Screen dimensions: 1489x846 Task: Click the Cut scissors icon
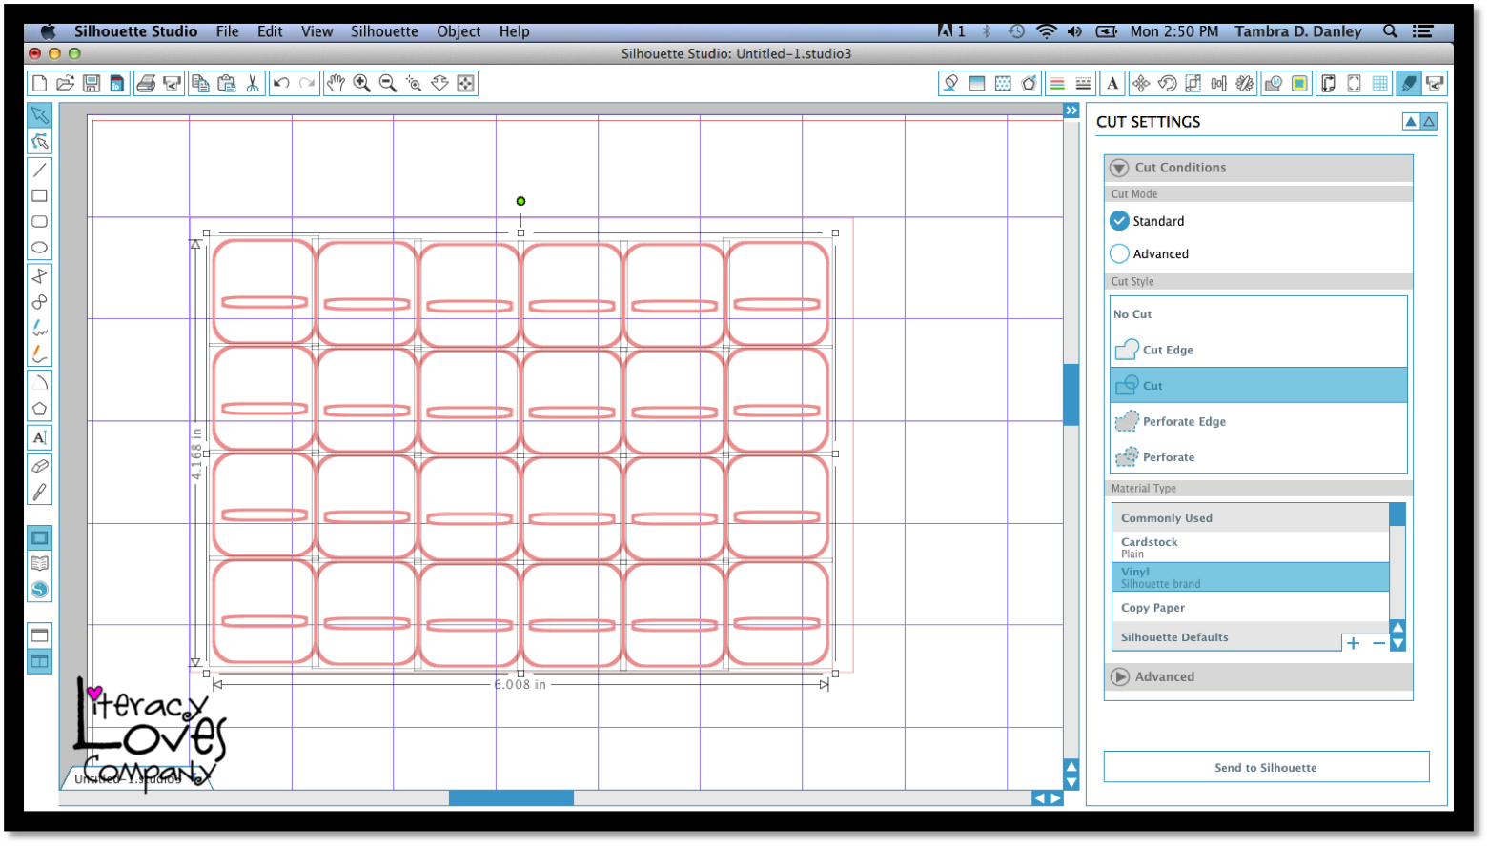point(253,84)
